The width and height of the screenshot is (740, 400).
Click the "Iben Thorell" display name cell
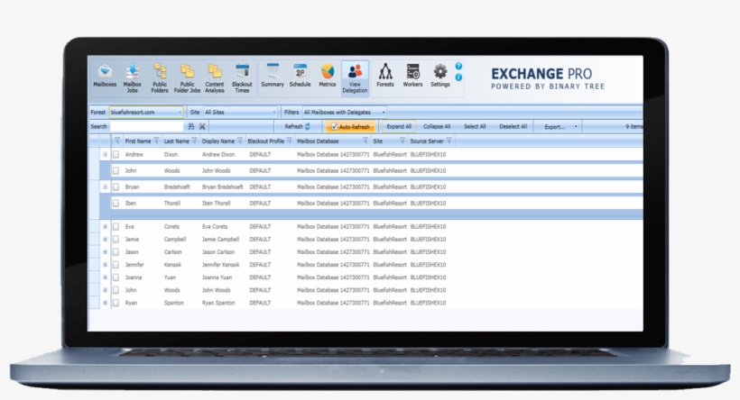217,204
